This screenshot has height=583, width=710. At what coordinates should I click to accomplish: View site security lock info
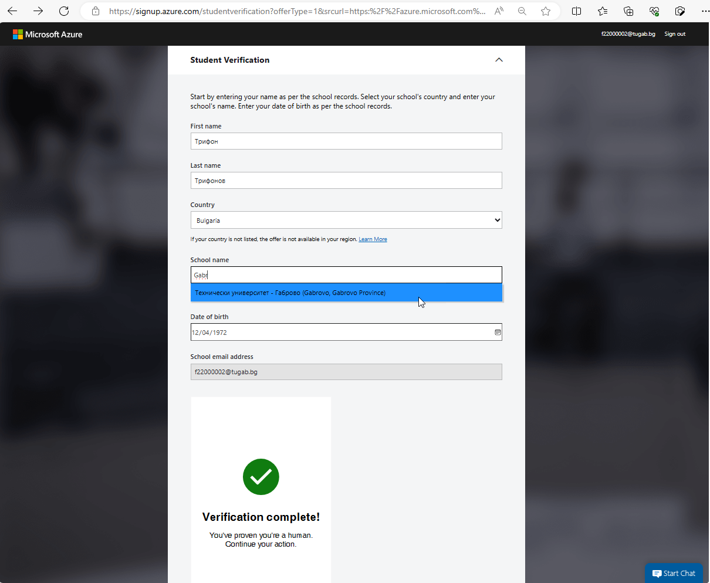tap(96, 11)
